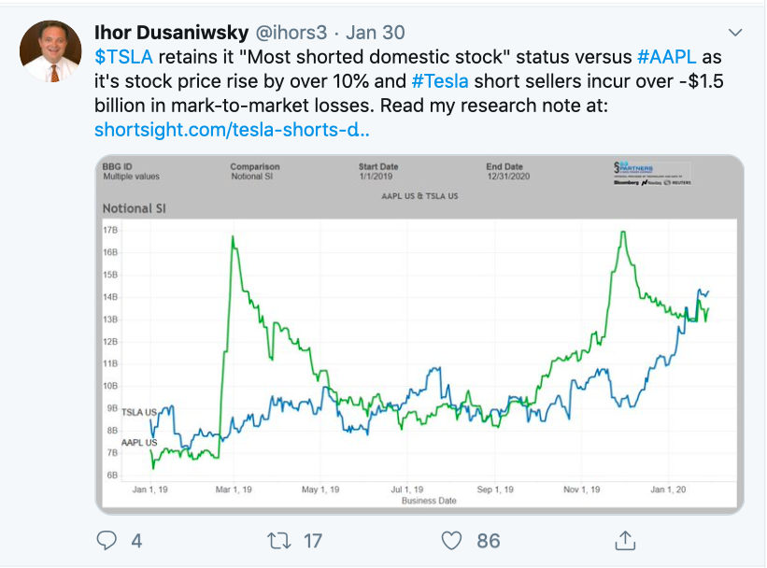Screen dimensions: 767x568
Task: Click the reply count of 4
Action: click(136, 540)
